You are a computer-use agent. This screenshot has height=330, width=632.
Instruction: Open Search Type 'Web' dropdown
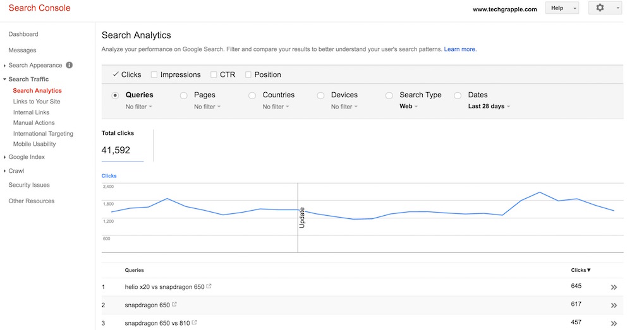(x=408, y=107)
